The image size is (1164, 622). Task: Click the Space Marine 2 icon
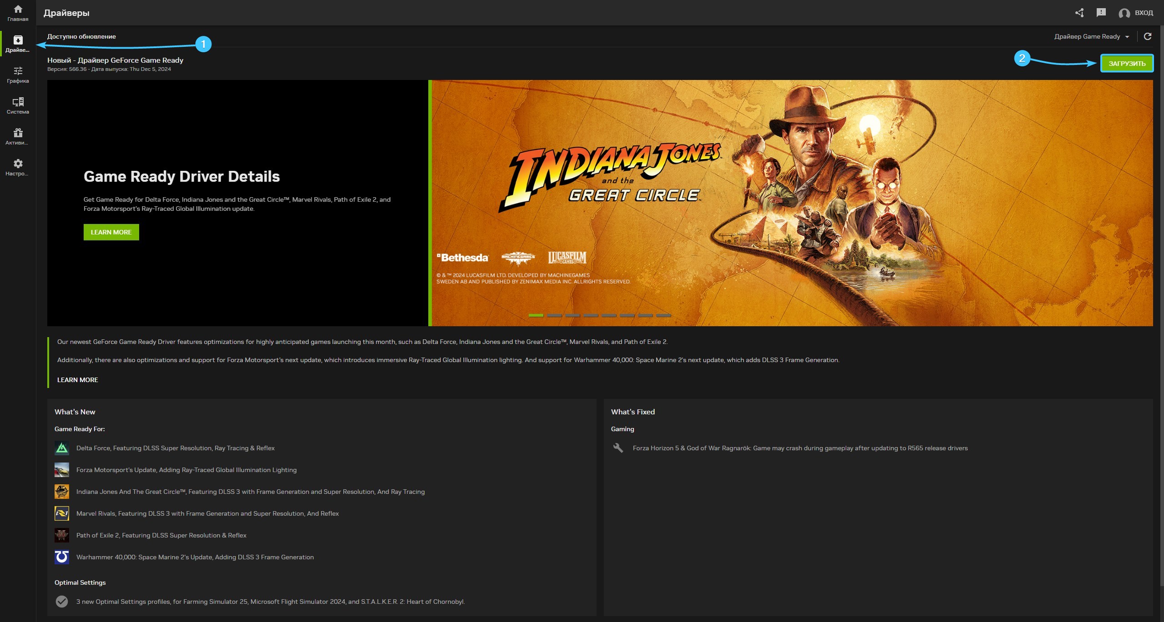[x=62, y=557]
